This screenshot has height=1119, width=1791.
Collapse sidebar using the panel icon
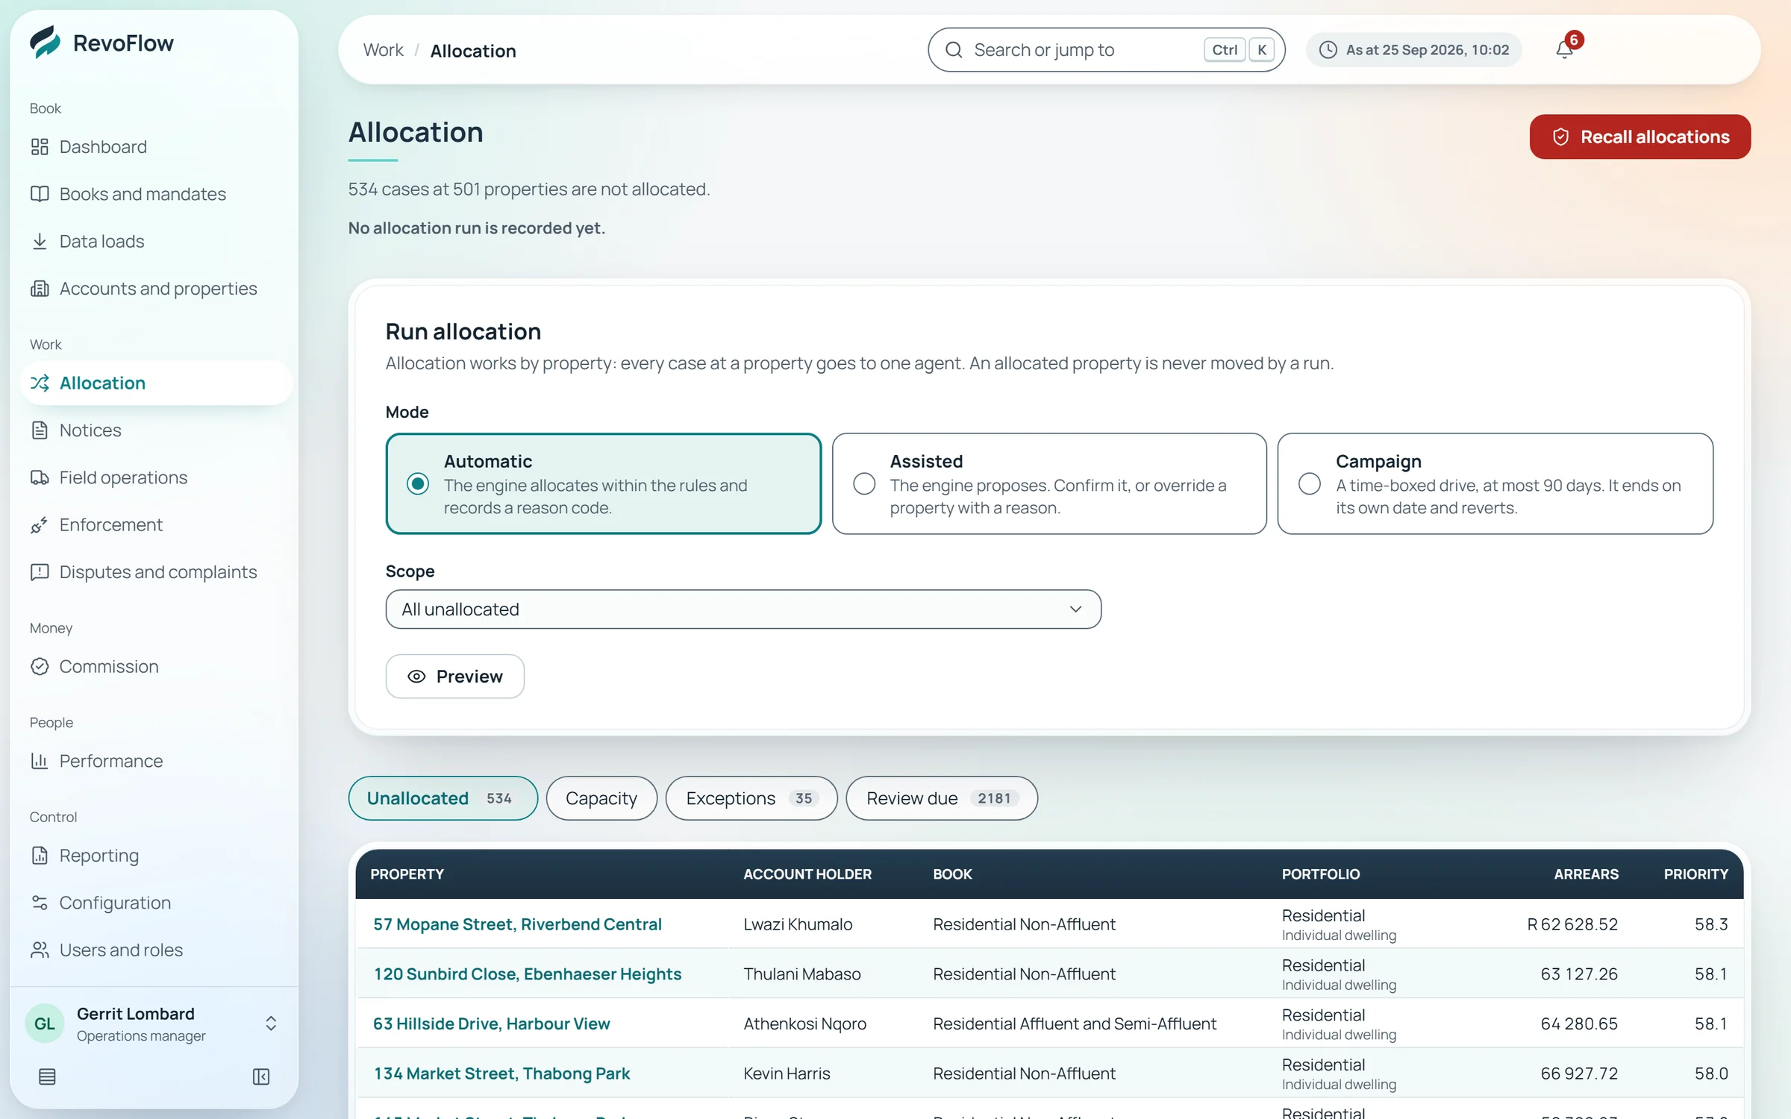[x=261, y=1076]
